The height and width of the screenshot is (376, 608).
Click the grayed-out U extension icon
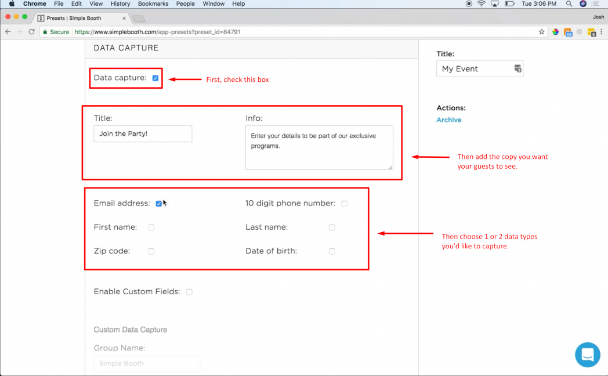[x=580, y=32]
